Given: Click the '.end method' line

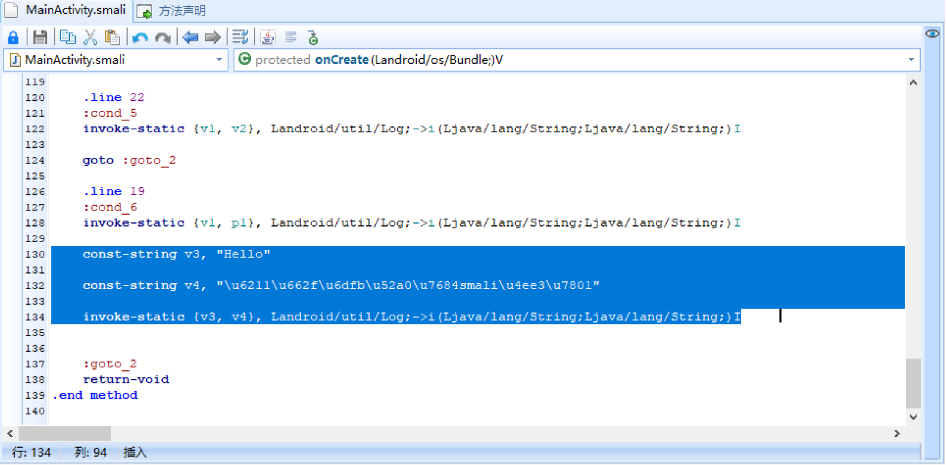Looking at the screenshot, I should coord(95,395).
